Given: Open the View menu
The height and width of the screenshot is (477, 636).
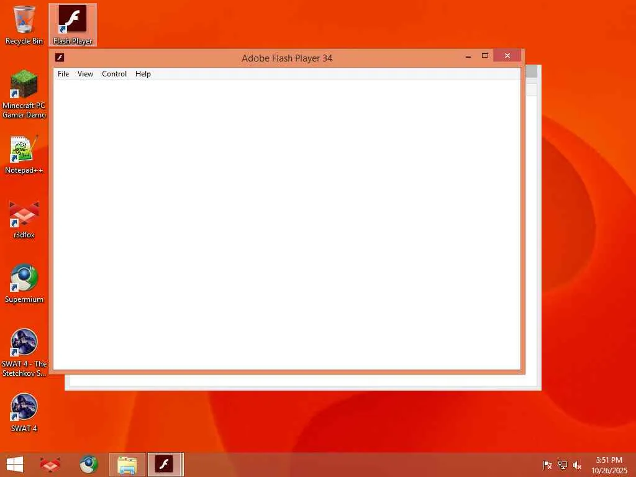Looking at the screenshot, I should point(85,74).
